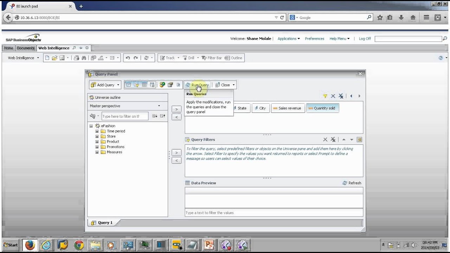The width and height of the screenshot is (450, 253).
Task: Click move down arrow in Query Filters header
Action: pyautogui.click(x=352, y=140)
